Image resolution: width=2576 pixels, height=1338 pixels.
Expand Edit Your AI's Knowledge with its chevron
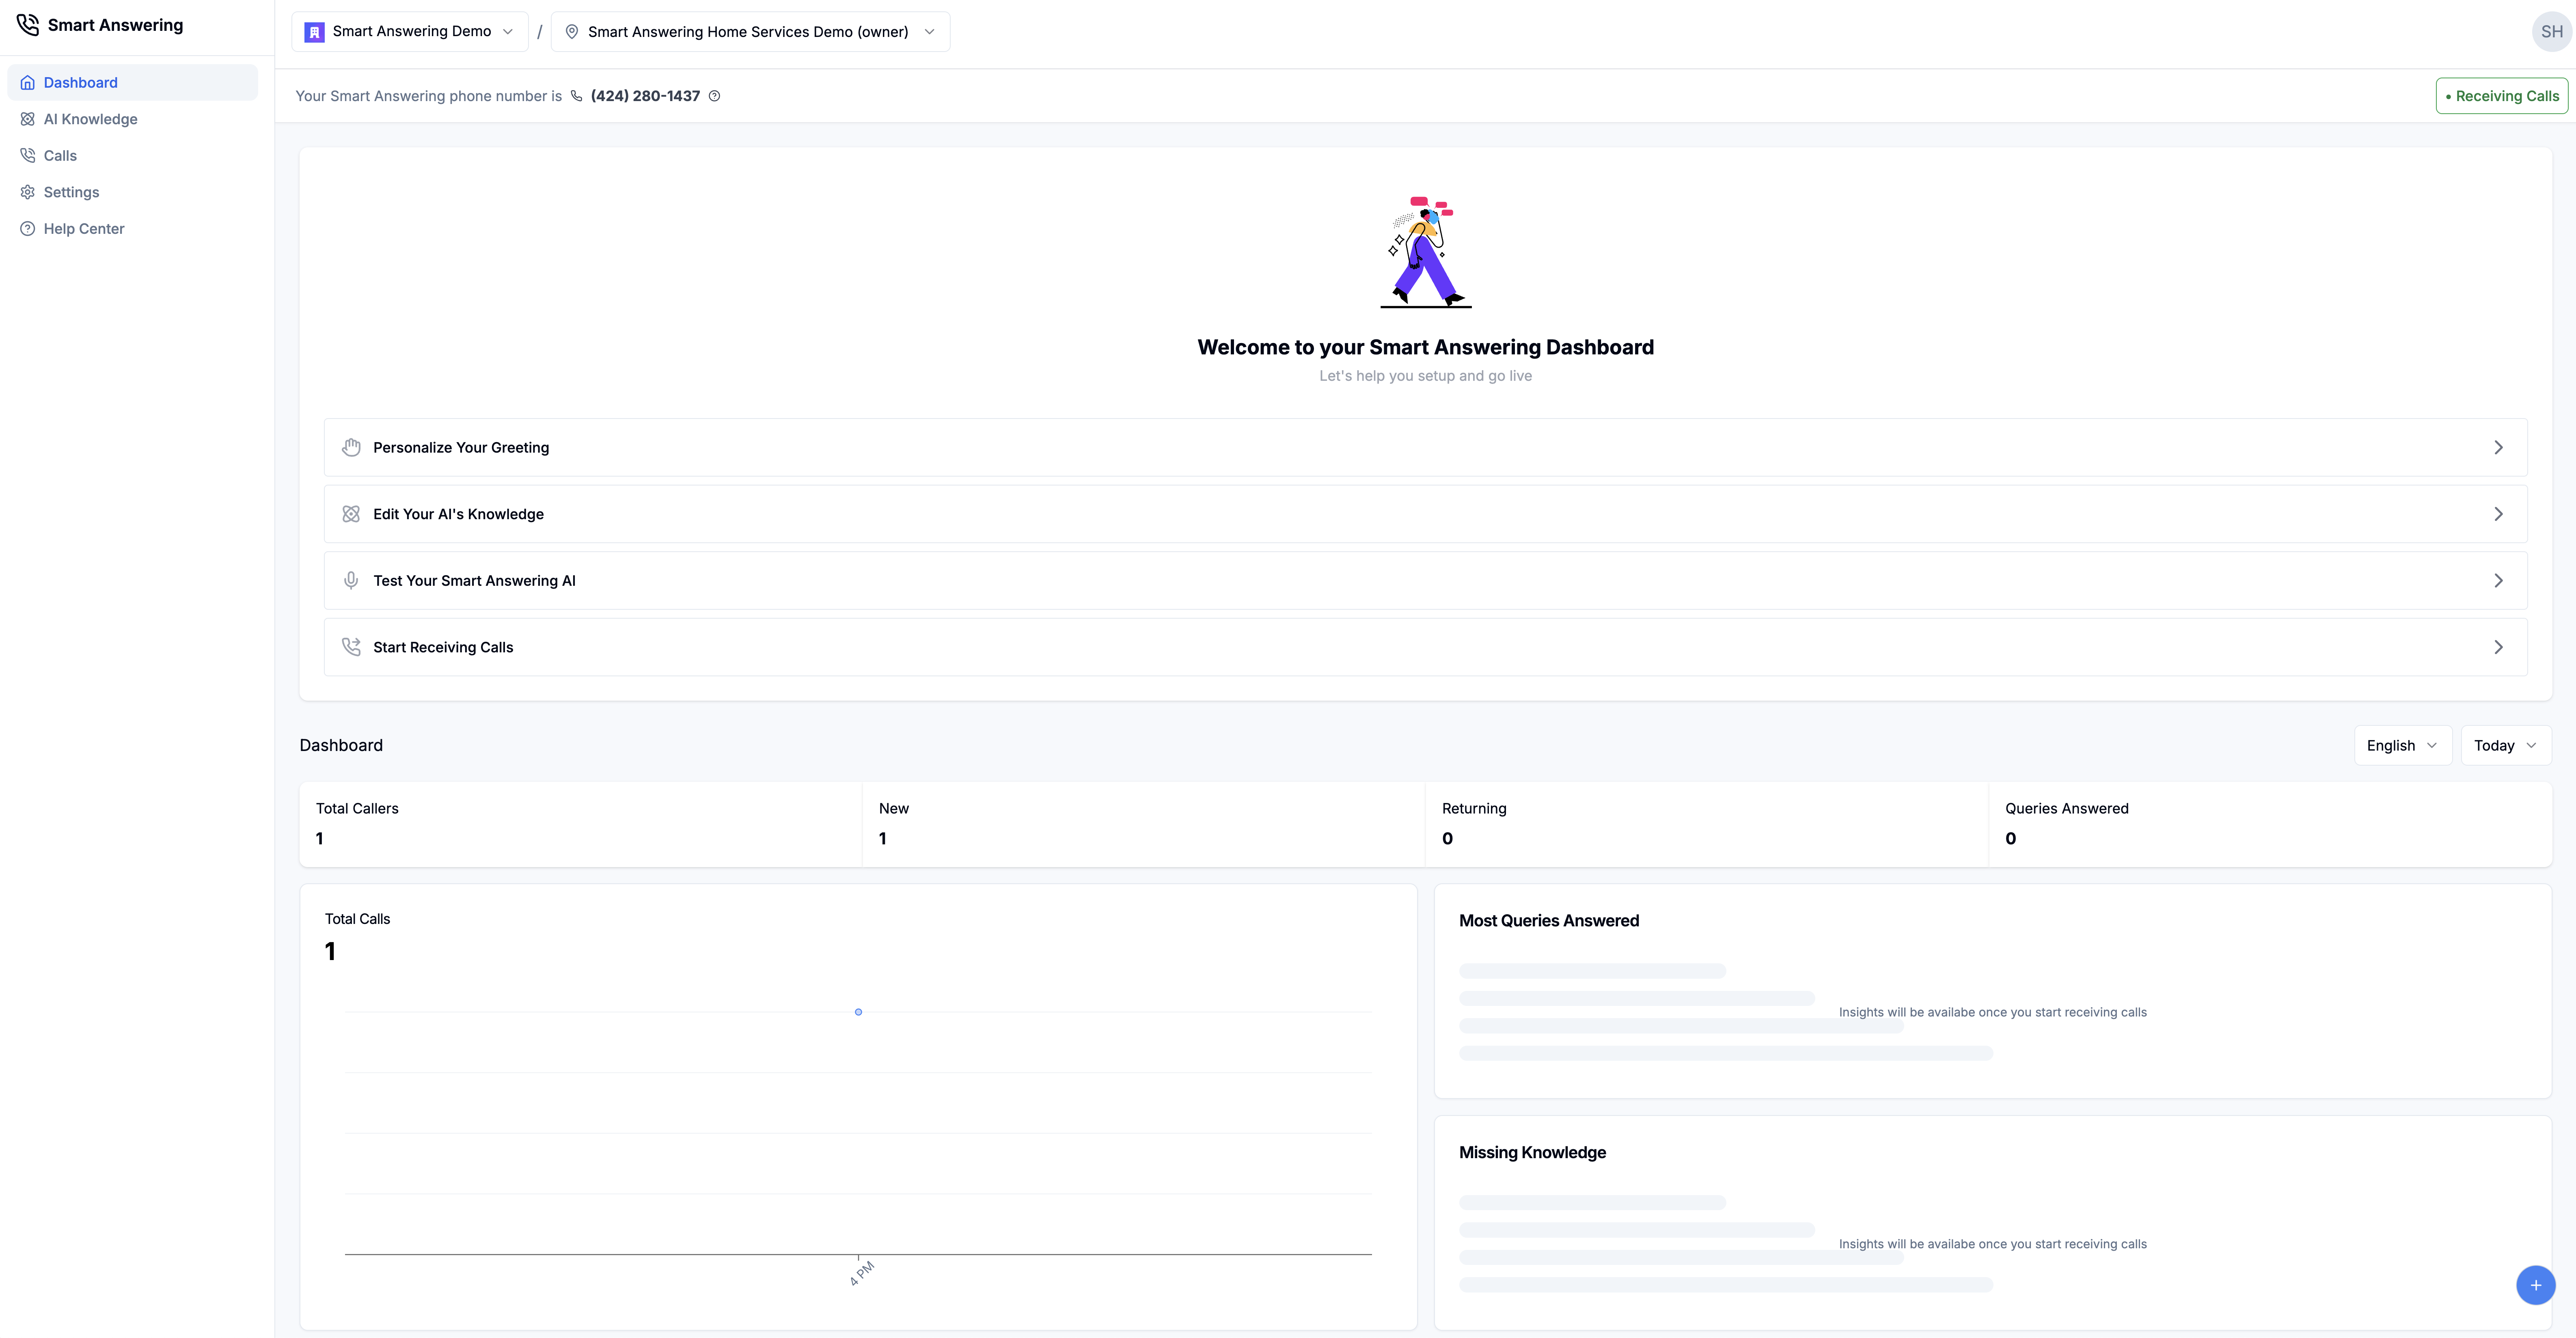2498,514
